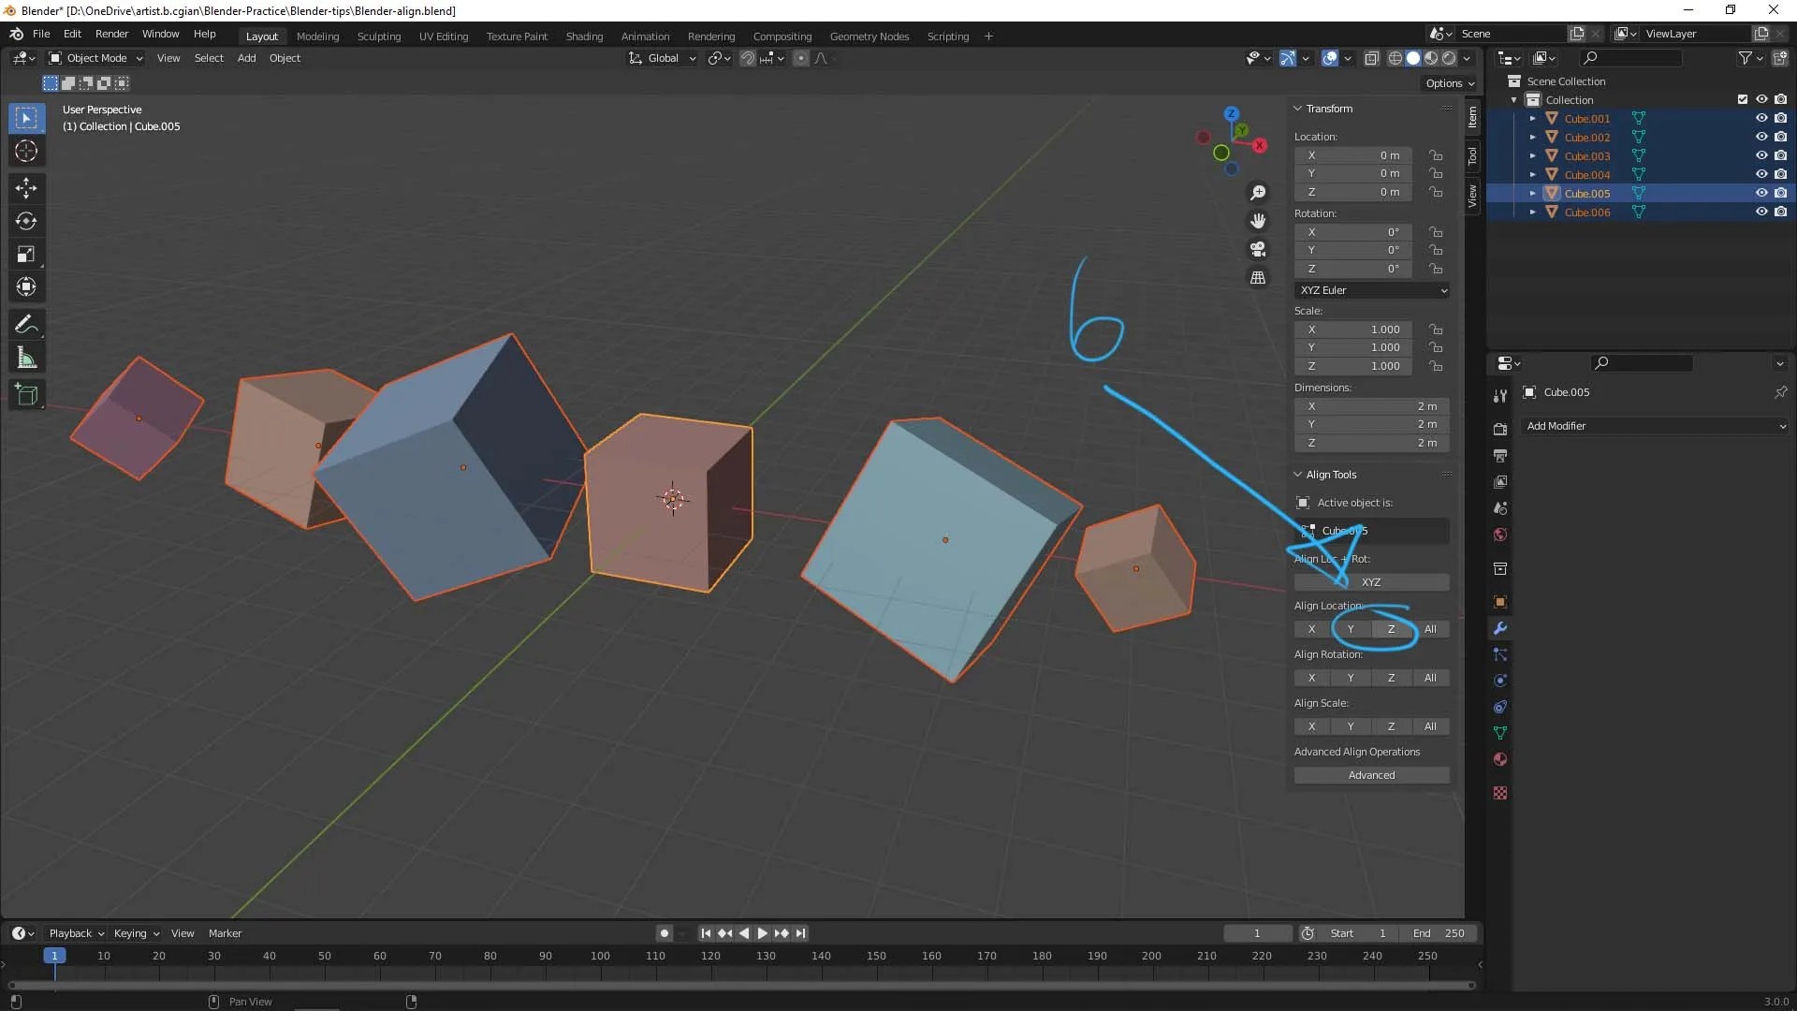The width and height of the screenshot is (1797, 1011).
Task: Toggle X-Ray mode in the viewport header
Action: pos(1372,57)
